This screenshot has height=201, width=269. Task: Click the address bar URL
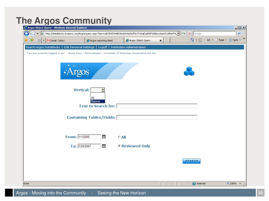coord(111,33)
